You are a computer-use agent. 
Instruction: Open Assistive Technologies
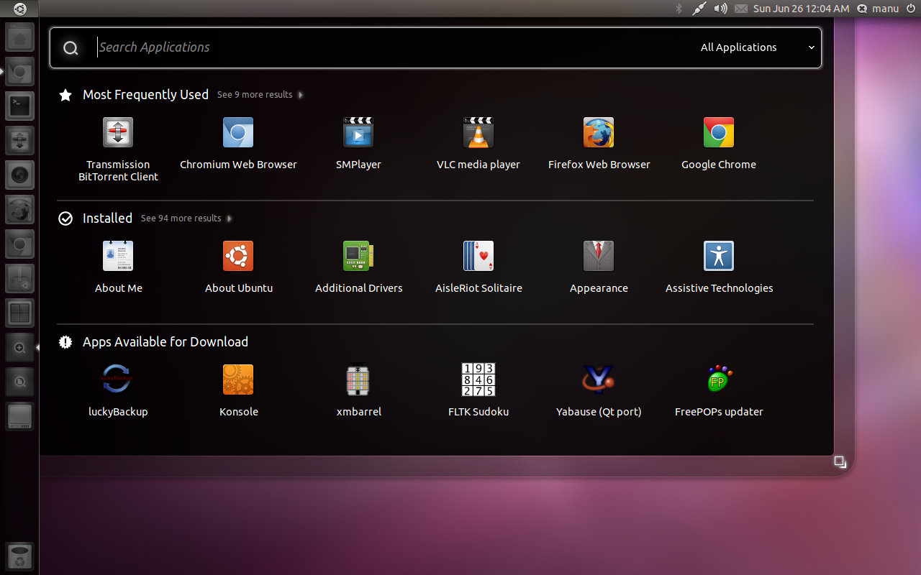(x=719, y=267)
